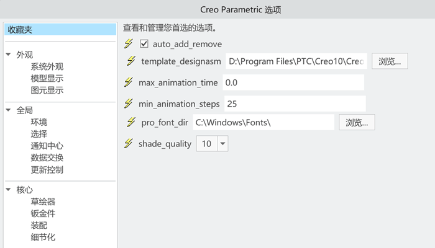This screenshot has height=248, width=435.
Task: Click lightning icon beside max_animation_time
Action: [129, 82]
